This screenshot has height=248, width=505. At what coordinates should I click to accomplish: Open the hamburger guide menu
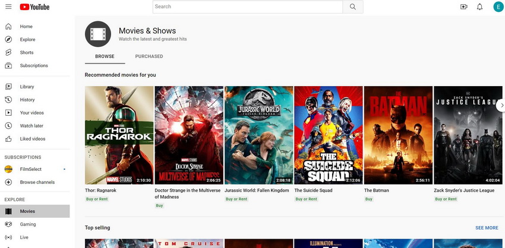[x=8, y=7]
